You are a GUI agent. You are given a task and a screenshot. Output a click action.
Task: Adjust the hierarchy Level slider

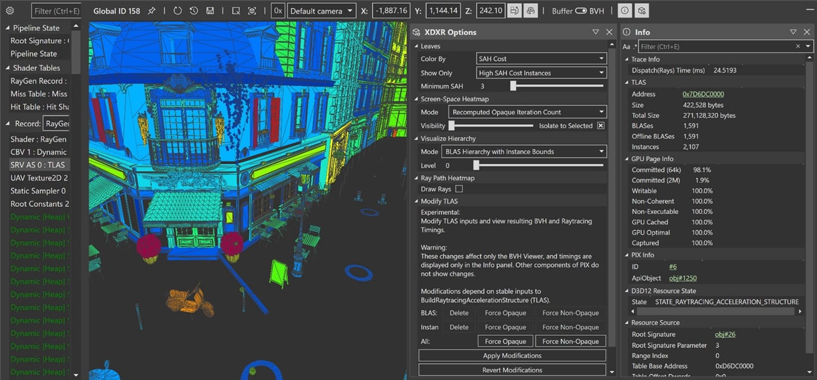[x=476, y=165]
